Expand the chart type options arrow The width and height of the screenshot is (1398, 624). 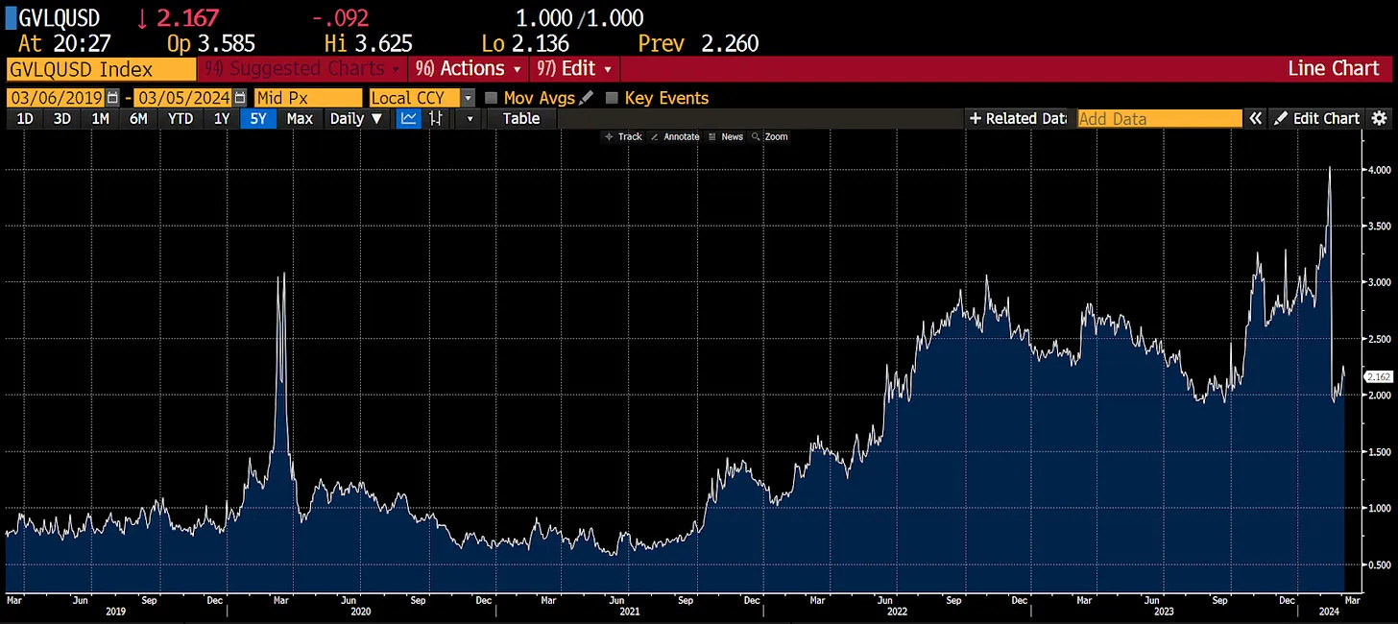point(470,119)
